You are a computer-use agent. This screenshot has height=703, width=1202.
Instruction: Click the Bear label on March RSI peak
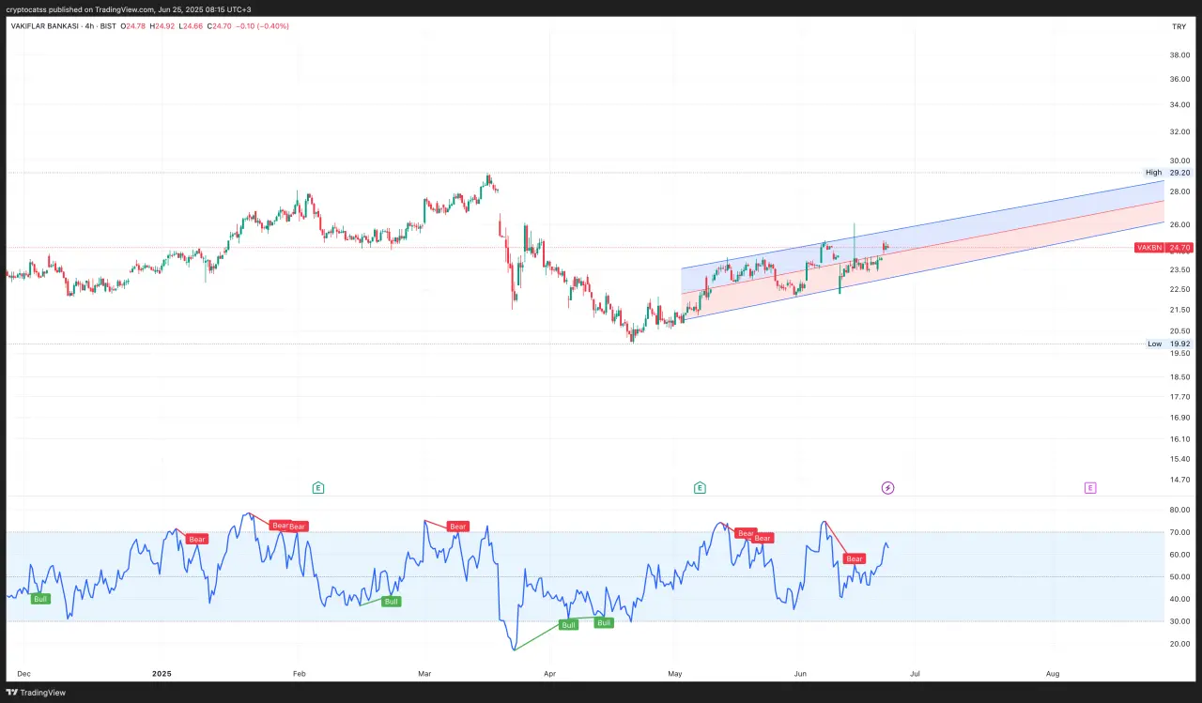457,527
